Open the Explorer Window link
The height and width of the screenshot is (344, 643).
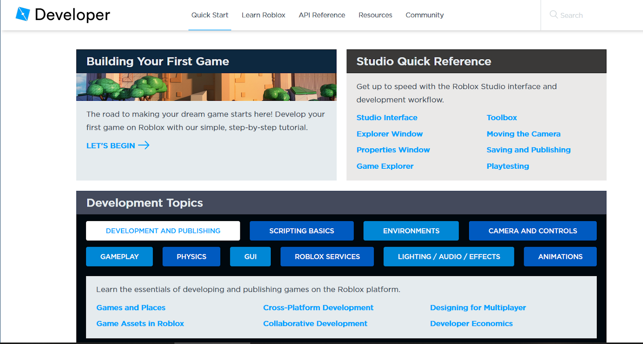pos(389,134)
